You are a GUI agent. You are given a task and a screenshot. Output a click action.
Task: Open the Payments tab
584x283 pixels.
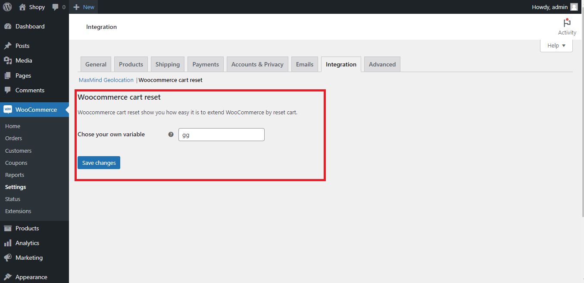[206, 64]
